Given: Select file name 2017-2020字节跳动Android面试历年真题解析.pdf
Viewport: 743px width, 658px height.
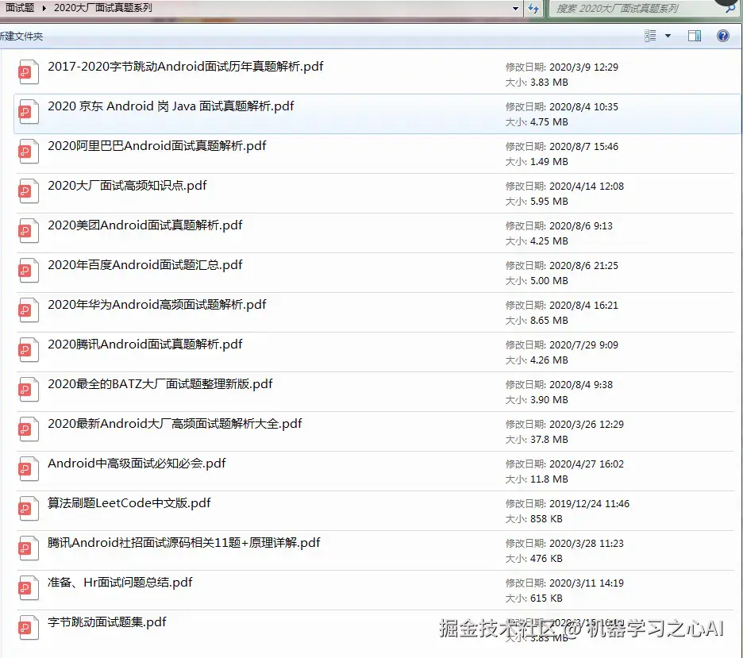Looking at the screenshot, I should point(185,67).
